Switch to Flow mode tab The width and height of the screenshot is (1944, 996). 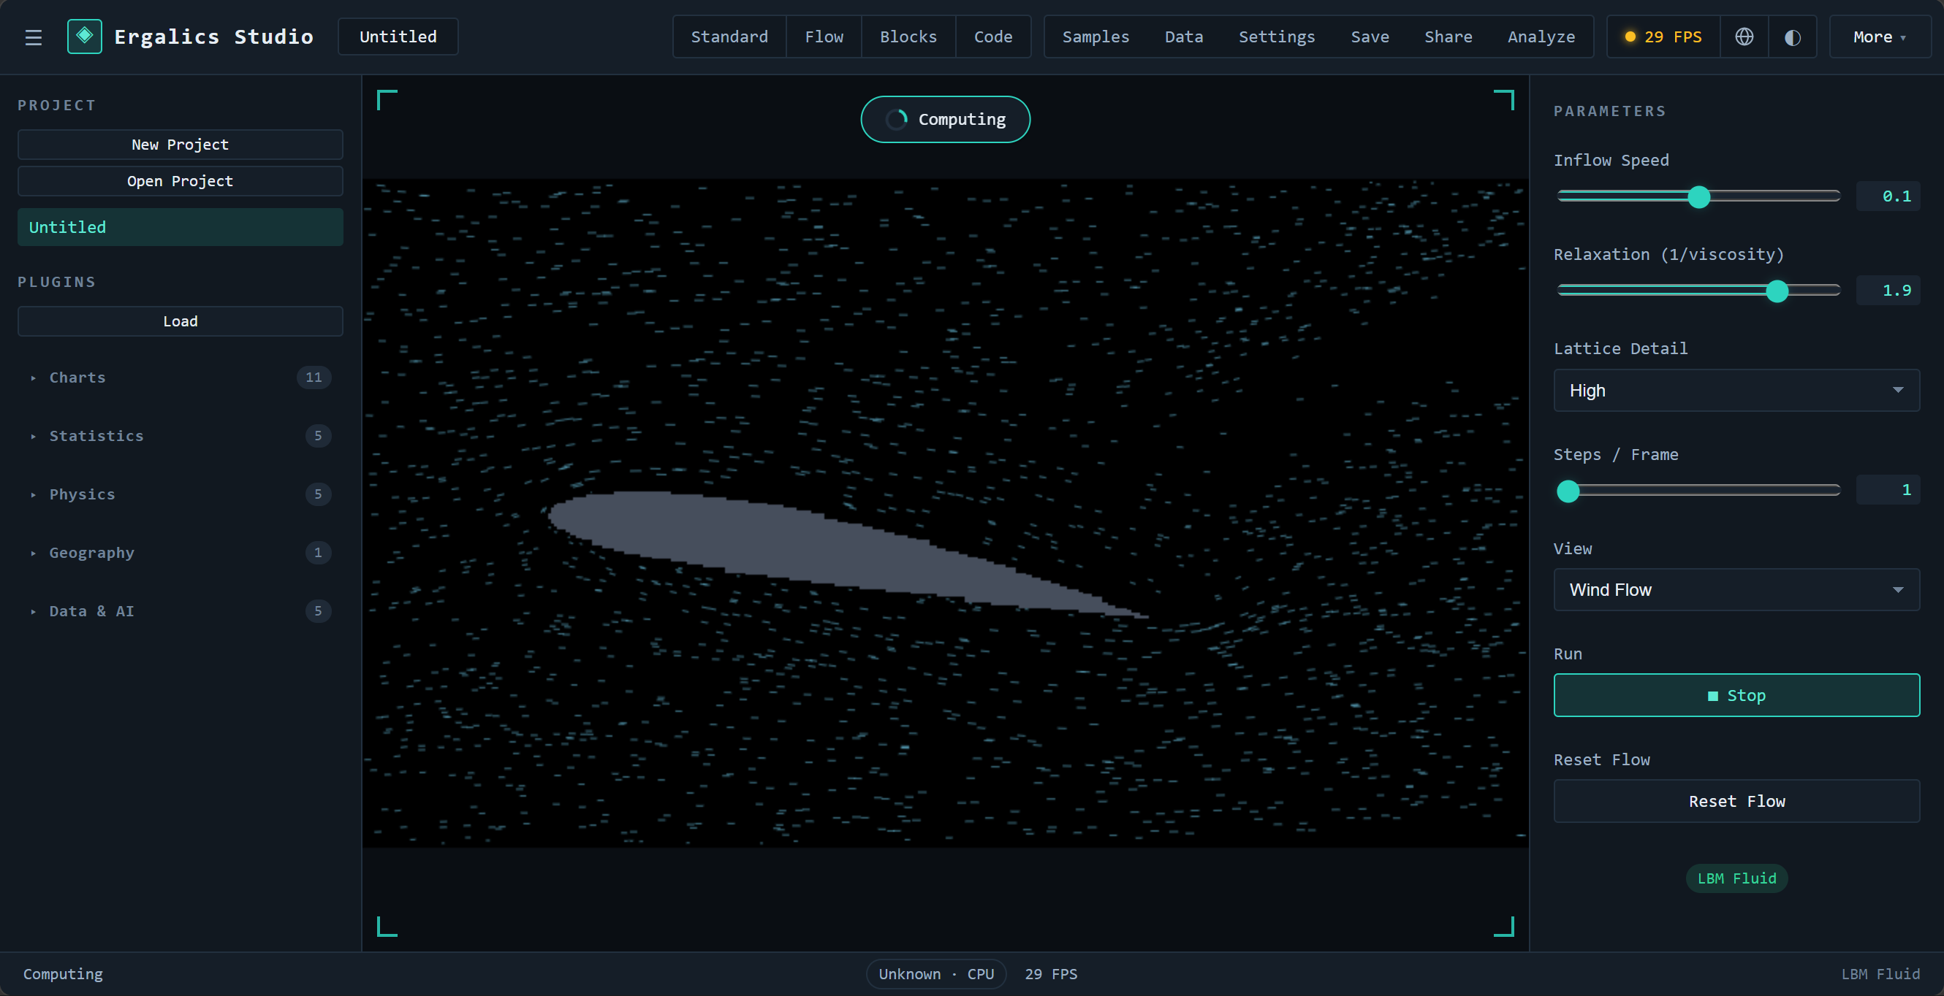[824, 37]
